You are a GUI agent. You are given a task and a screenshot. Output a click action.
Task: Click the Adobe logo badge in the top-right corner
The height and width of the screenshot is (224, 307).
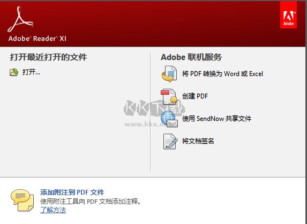288,15
